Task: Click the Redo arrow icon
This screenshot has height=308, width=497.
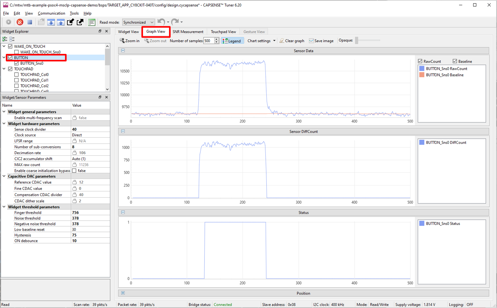Action: click(x=175, y=22)
